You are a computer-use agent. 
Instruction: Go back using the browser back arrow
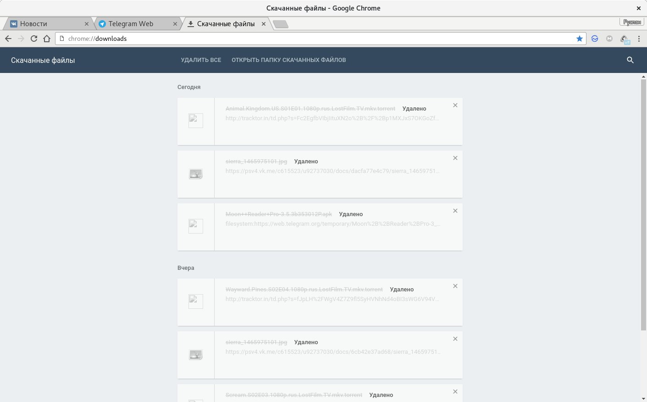coord(8,39)
